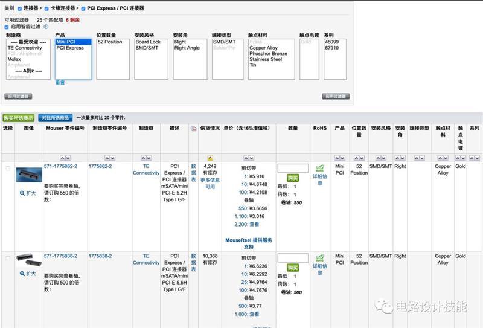This screenshot has width=483, height=328.
Task: Click 购买所选商品 green button
Action: (19, 118)
